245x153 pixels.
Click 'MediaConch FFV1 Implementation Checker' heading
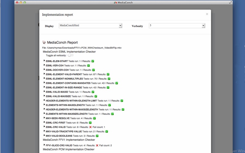tap(69, 140)
